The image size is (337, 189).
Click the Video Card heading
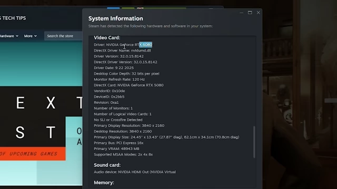coord(107,38)
